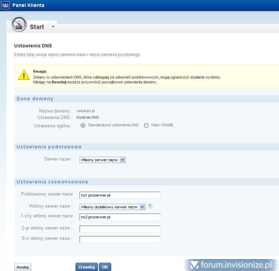This screenshot has height=271, width=279.
Task: Open the Kontrola DNS link
Action: 88,117
